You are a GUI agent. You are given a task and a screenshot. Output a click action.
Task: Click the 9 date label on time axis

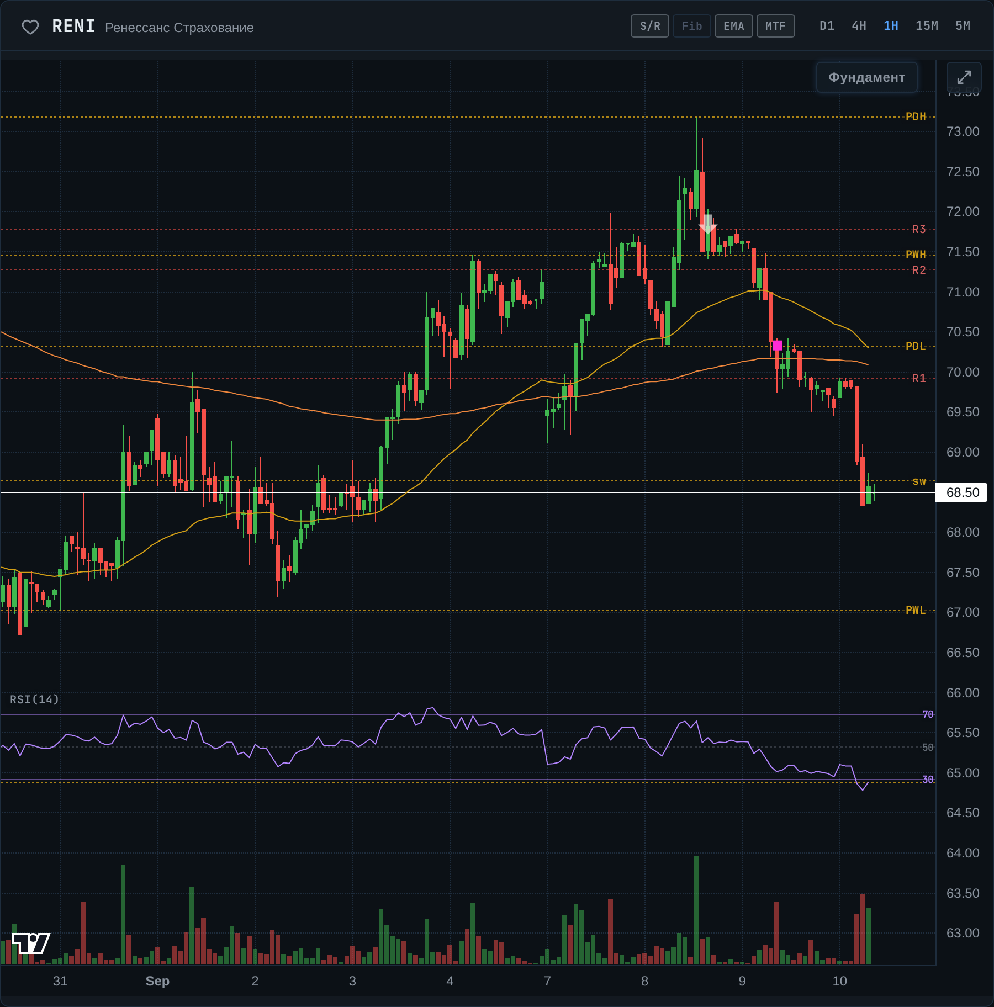point(742,981)
